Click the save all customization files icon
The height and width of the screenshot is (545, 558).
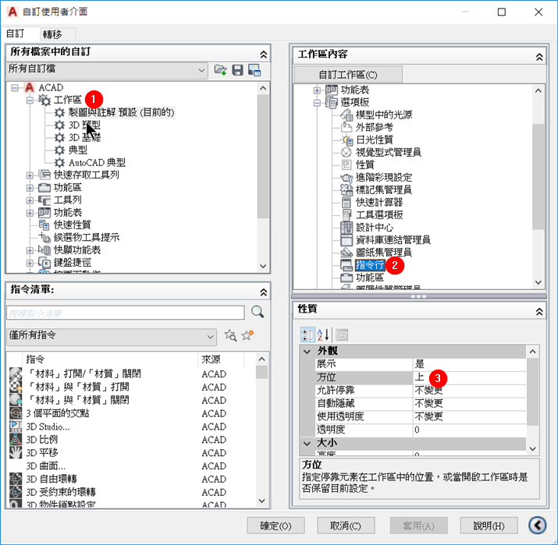[237, 69]
